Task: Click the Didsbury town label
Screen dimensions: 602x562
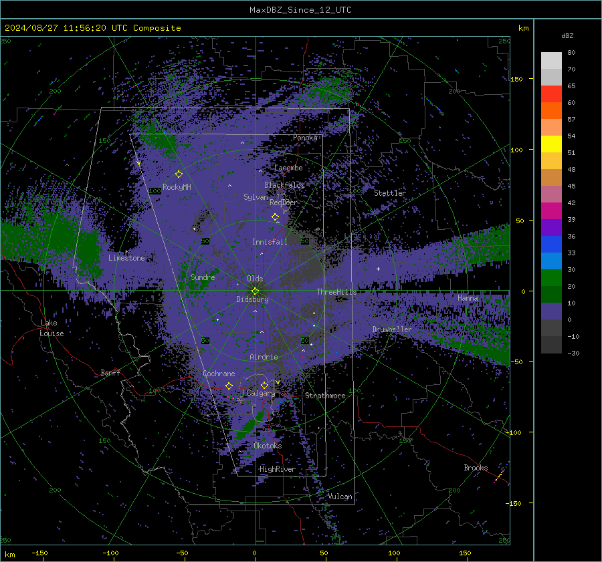Action: (x=252, y=299)
